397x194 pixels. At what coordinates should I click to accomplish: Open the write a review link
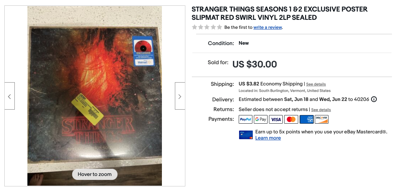pyautogui.click(x=268, y=27)
